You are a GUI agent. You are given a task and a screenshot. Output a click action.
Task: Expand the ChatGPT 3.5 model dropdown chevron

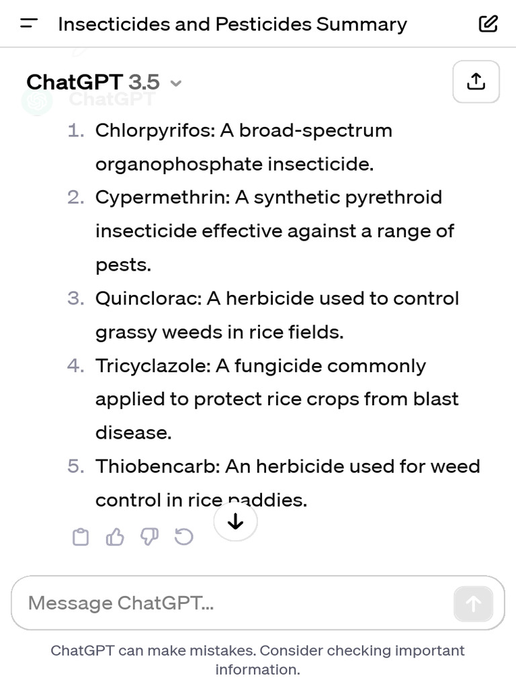(x=176, y=83)
